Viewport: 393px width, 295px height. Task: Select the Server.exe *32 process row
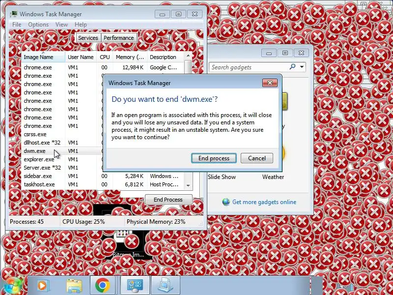[62, 168]
